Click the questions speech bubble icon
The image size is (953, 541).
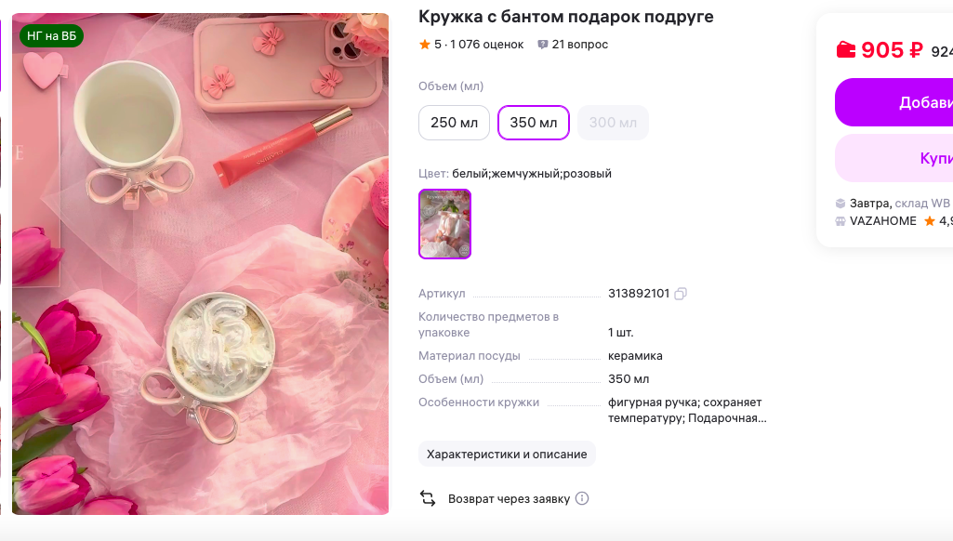[x=543, y=45]
